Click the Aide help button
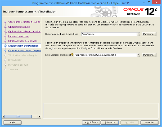This screenshot has width=162, height=127. tap(12, 123)
